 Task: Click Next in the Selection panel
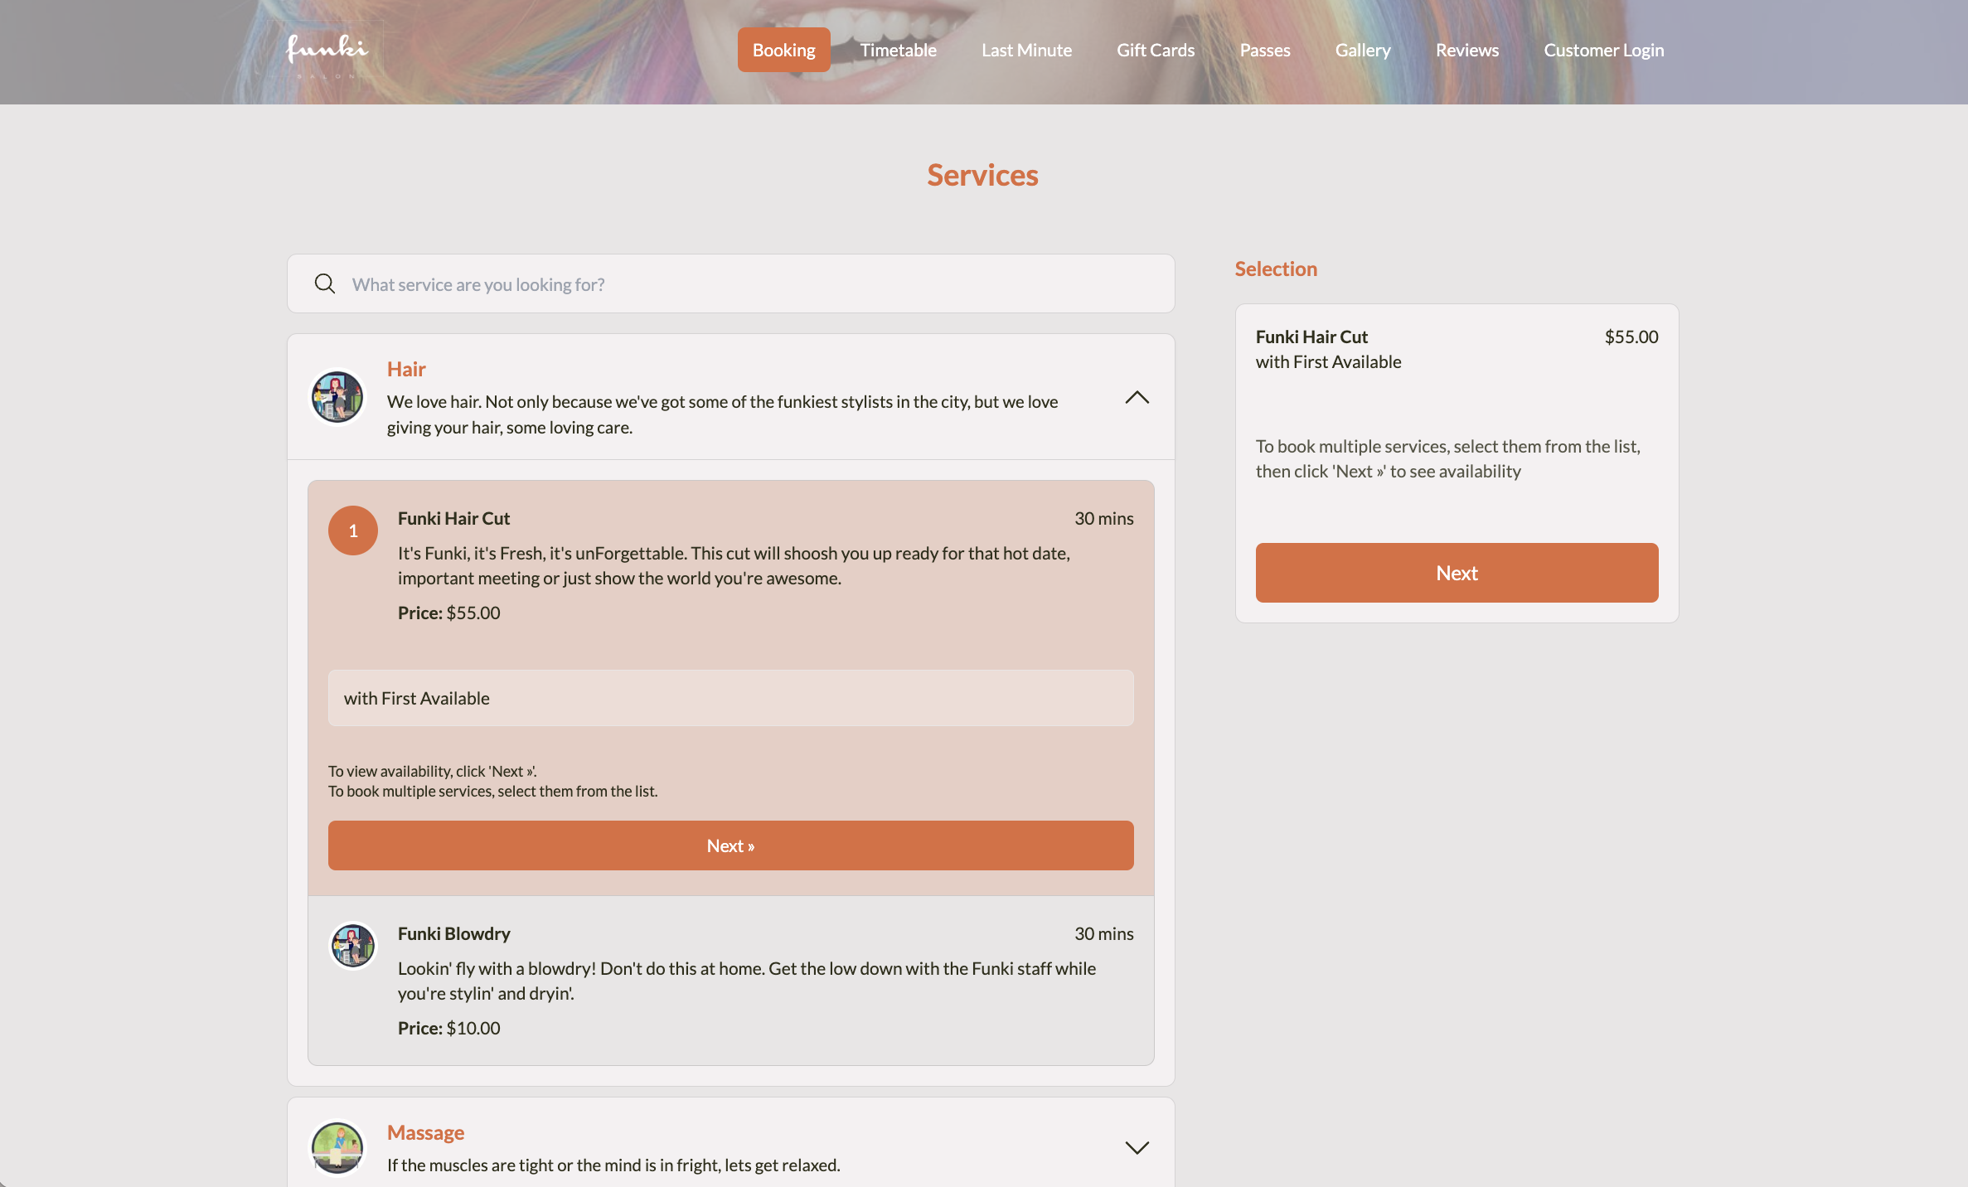click(x=1457, y=572)
